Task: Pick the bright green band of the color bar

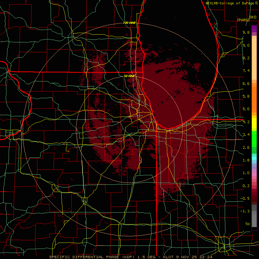Action: point(254,139)
